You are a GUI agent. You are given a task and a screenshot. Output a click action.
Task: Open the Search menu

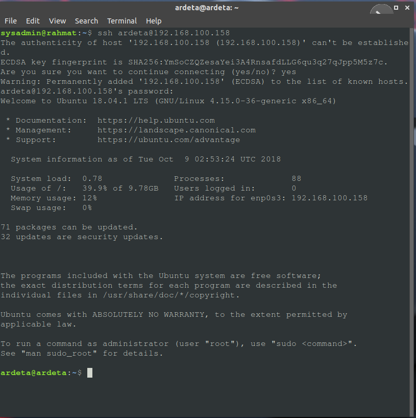(86, 21)
